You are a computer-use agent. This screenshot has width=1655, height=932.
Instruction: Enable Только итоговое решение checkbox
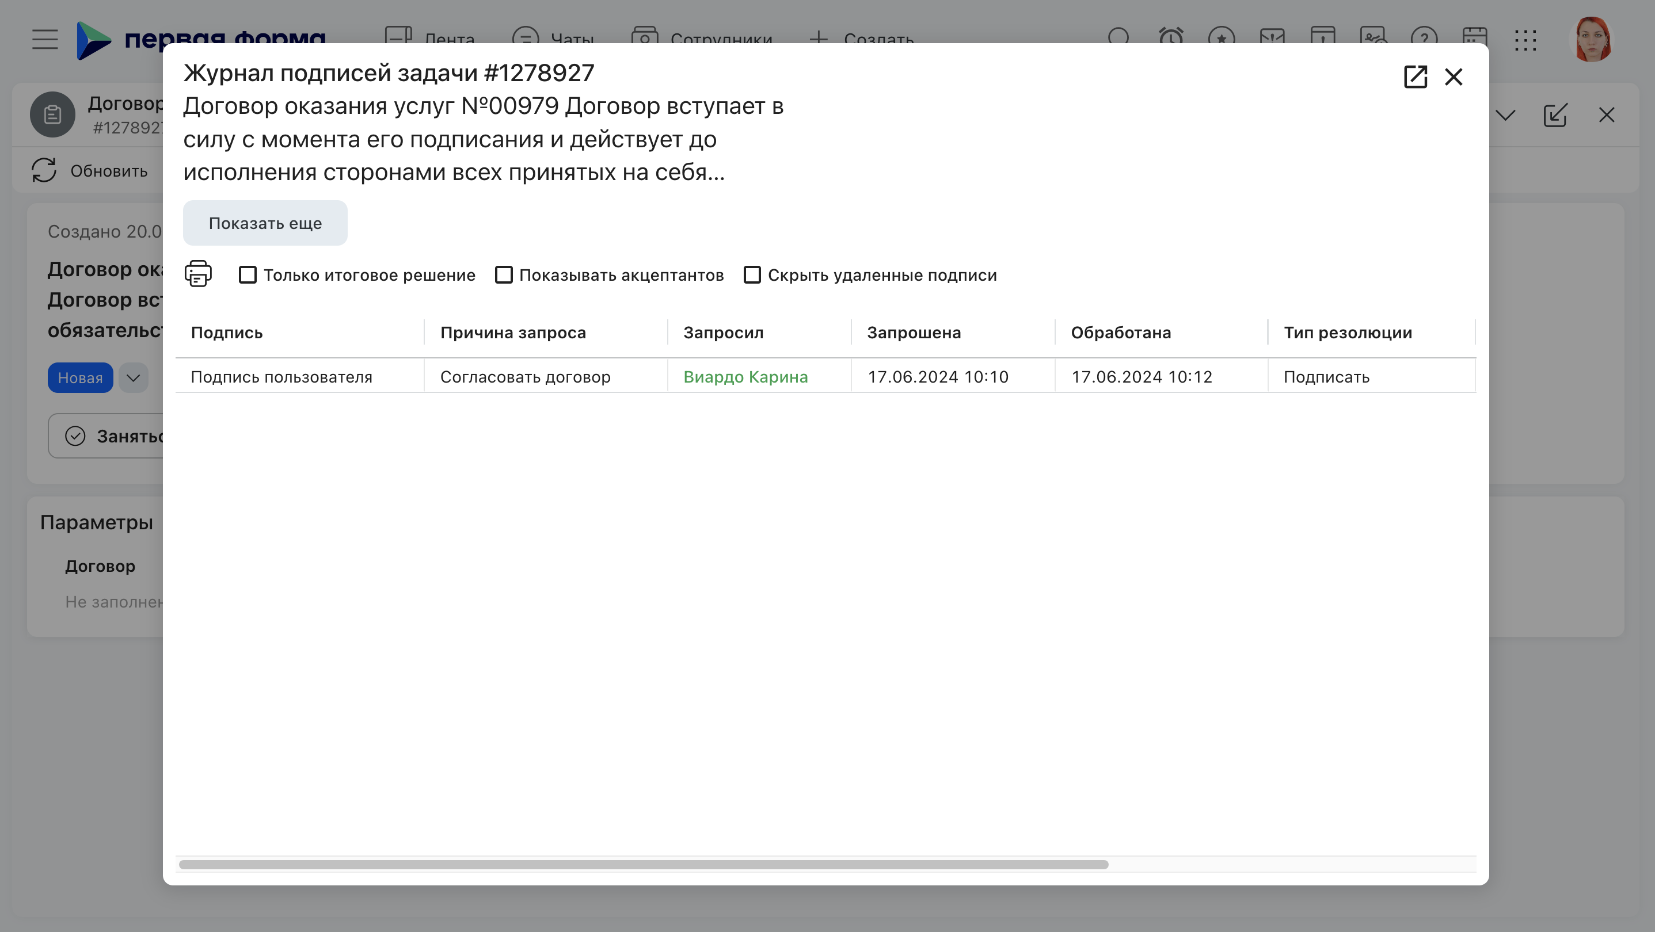coord(246,275)
